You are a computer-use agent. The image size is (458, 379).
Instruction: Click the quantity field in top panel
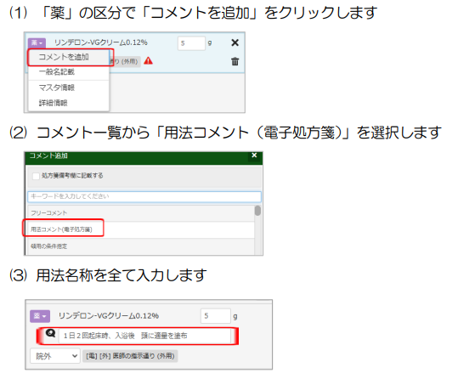(x=191, y=43)
